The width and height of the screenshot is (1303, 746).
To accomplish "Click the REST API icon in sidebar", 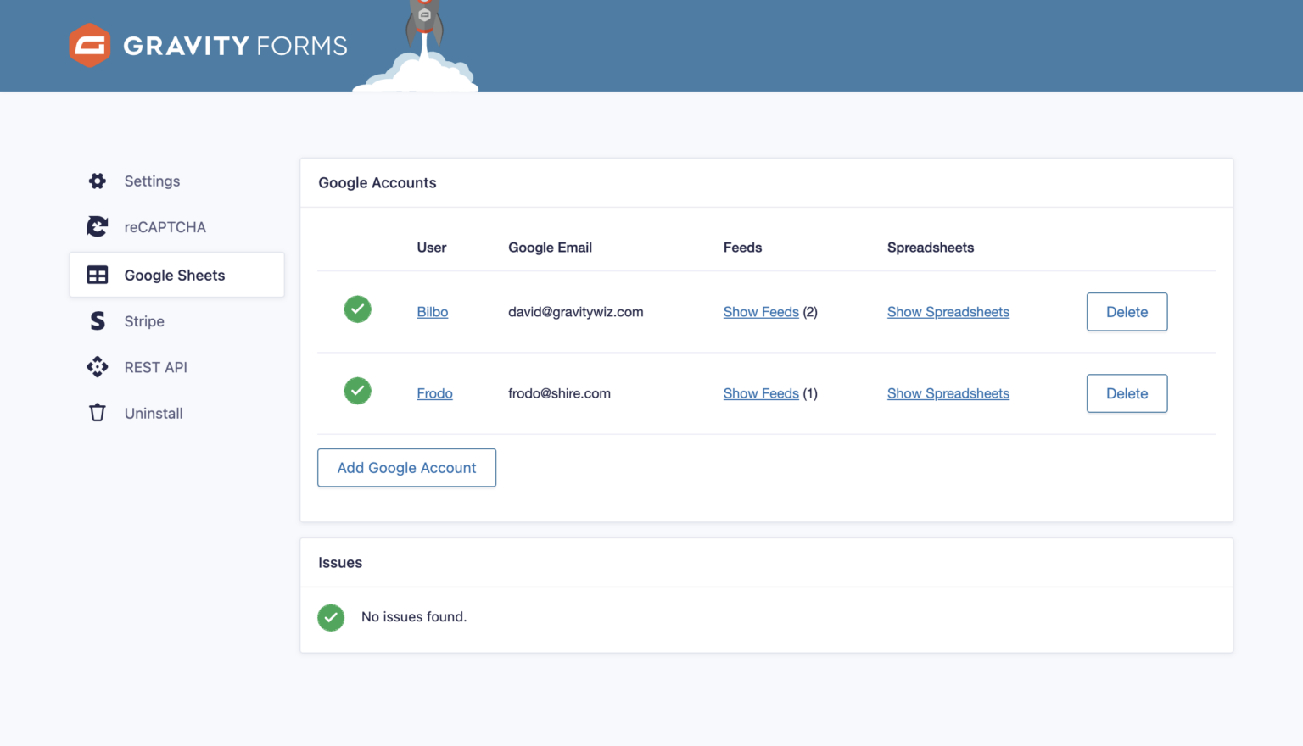I will tap(98, 367).
